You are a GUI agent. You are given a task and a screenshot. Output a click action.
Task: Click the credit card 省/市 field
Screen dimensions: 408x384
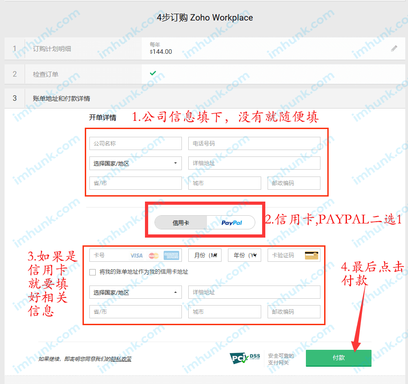tap(135, 311)
